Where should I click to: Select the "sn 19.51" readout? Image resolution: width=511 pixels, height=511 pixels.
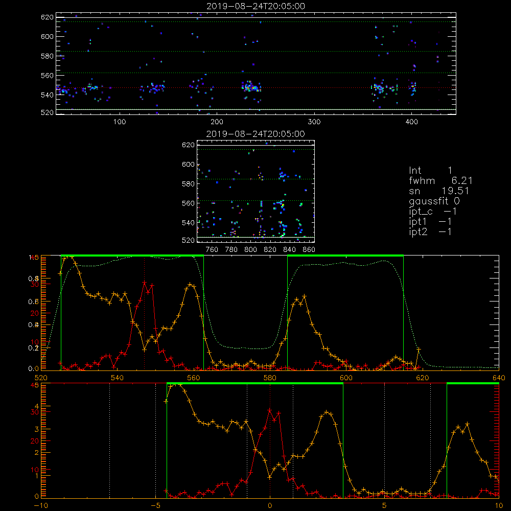coord(439,191)
